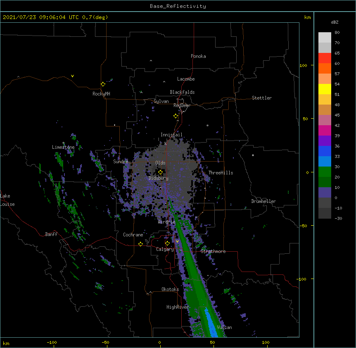This screenshot has width=356, height=348.
Task: Pick the light gray 70–80 dBZ swatch
Action: coord(325,38)
